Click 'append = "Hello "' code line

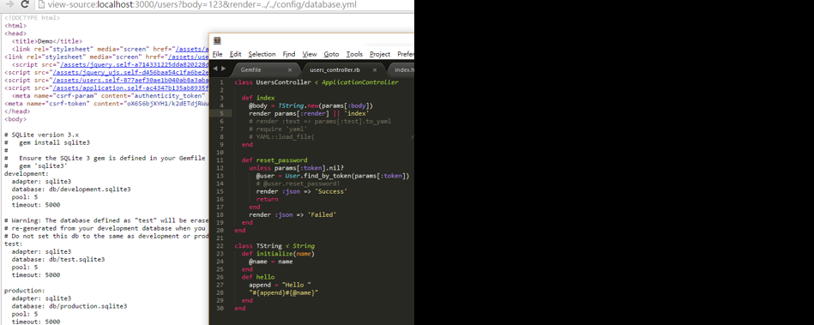tap(280, 285)
